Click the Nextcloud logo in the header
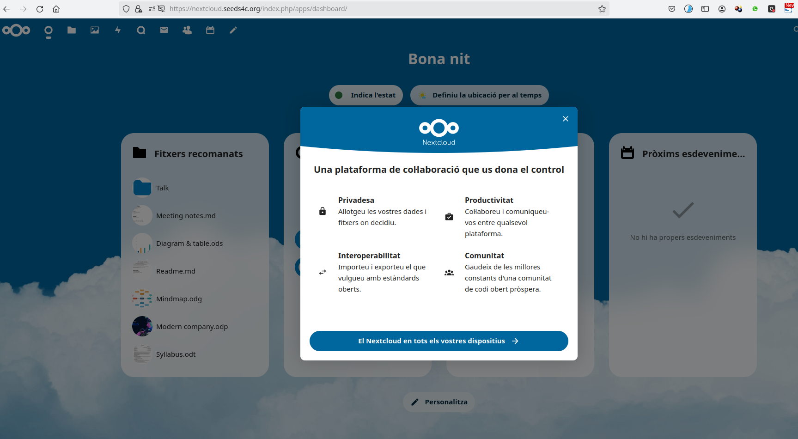Viewport: 798px width, 439px height. pos(16,30)
